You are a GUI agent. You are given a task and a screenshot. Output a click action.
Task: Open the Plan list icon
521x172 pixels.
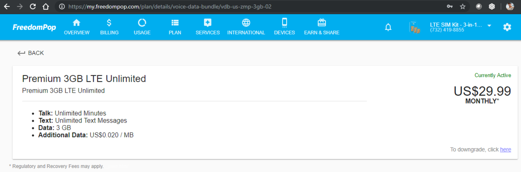175,23
